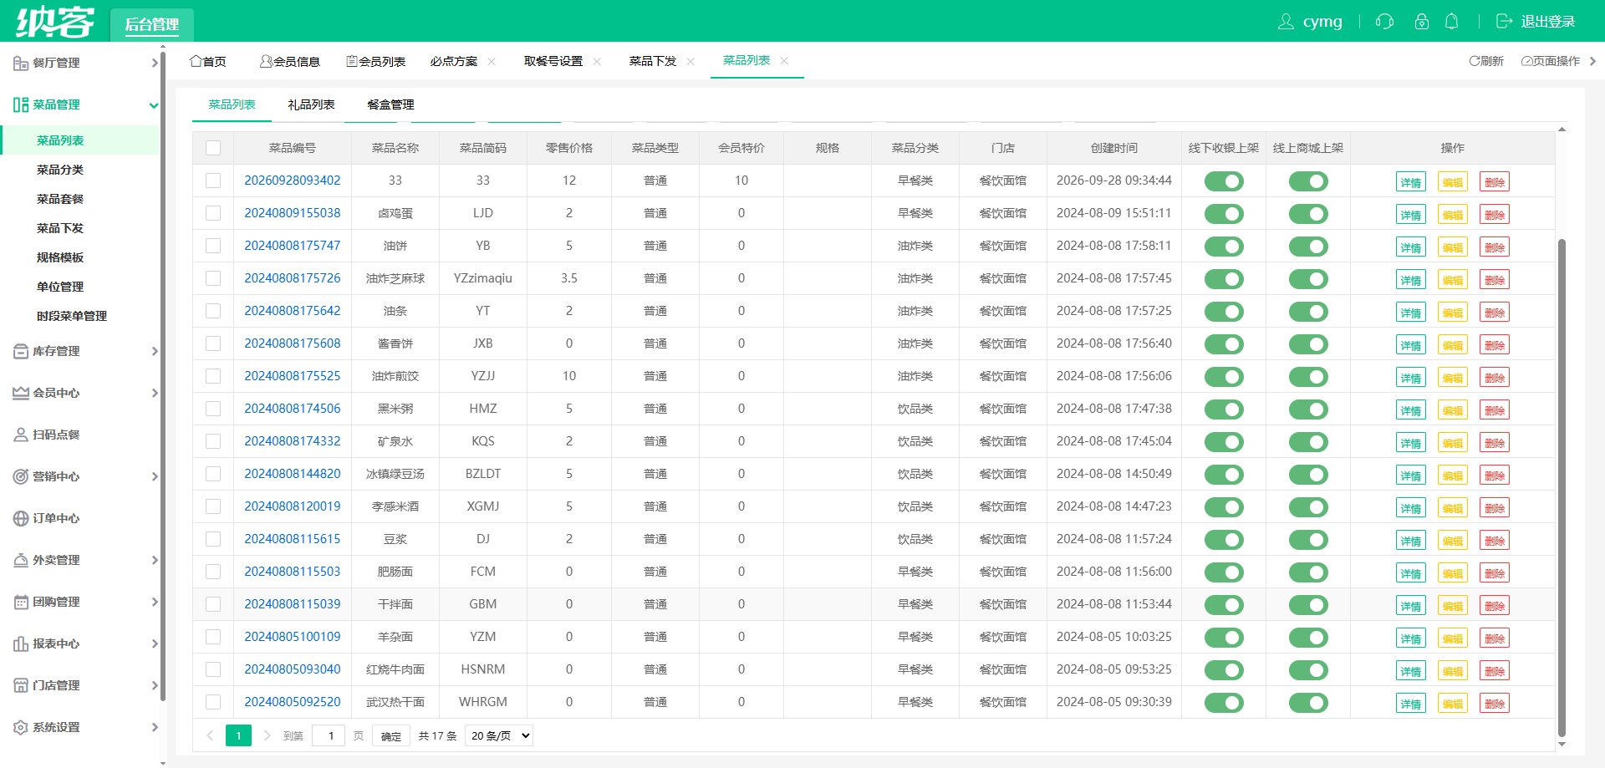Image resolution: width=1605 pixels, height=768 pixels.
Task: Click the inventory management sidebar icon
Action: (x=21, y=351)
